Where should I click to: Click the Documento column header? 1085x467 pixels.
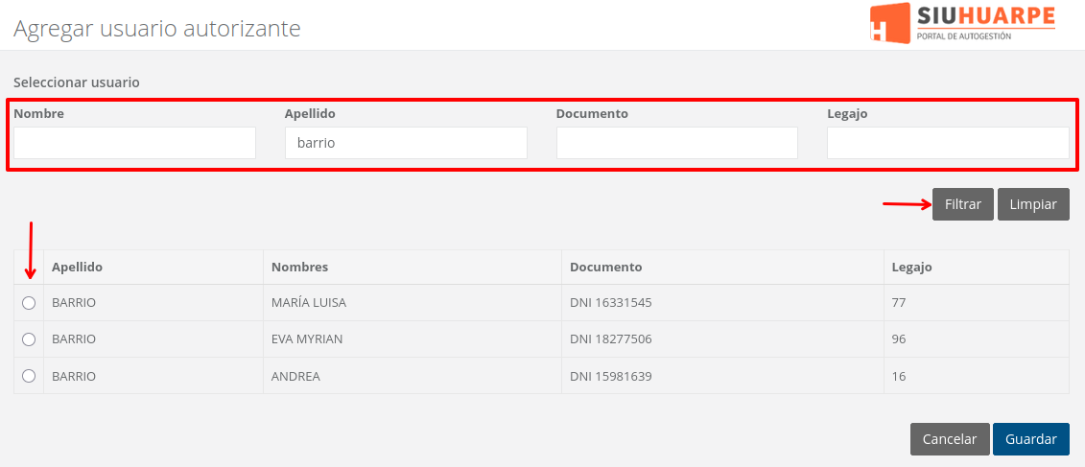605,267
